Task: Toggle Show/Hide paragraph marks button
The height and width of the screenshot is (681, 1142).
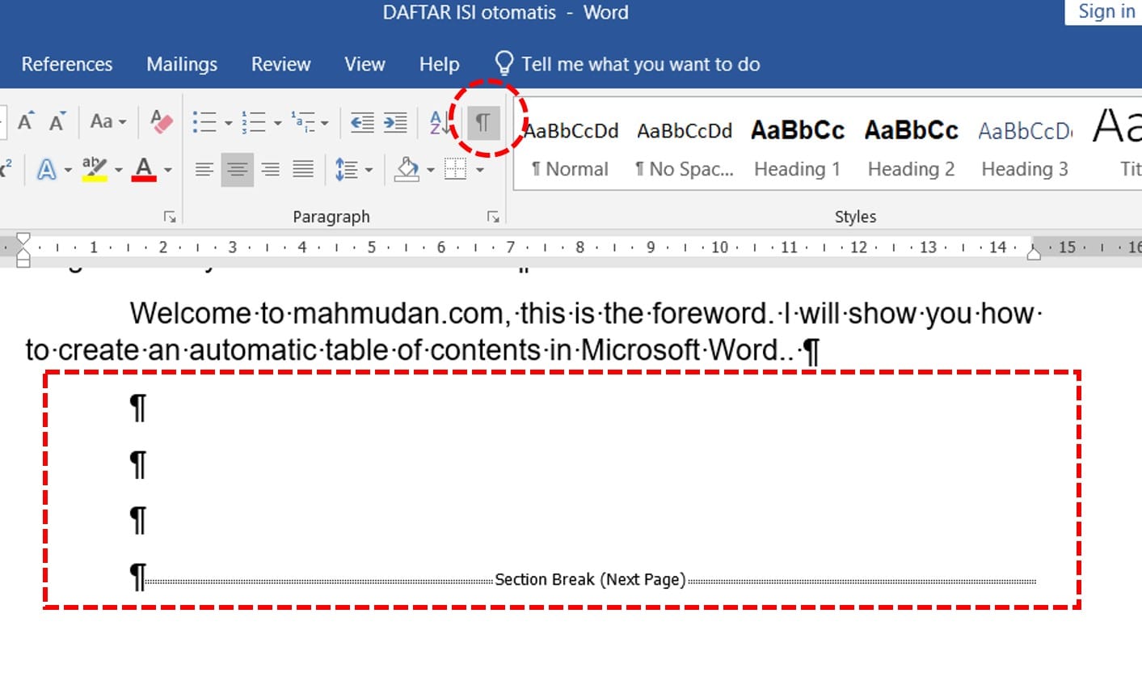Action: (x=483, y=123)
